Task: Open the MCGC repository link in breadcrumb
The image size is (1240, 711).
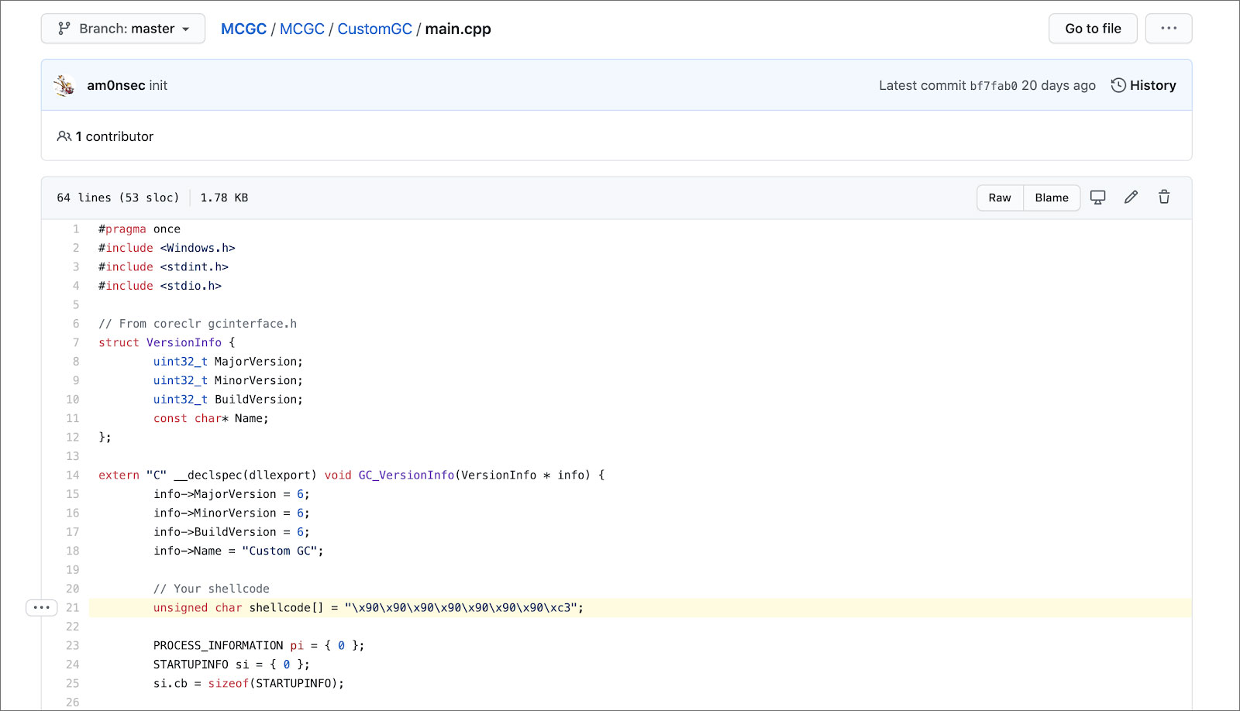Action: pyautogui.click(x=301, y=29)
